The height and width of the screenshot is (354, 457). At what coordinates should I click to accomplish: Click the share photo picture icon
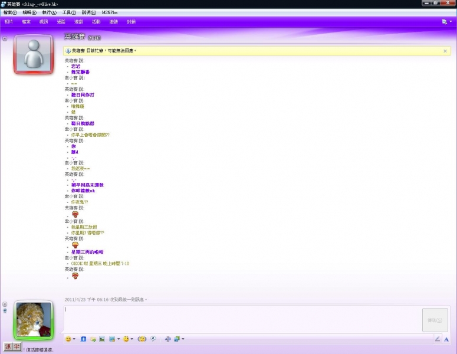pos(101,339)
